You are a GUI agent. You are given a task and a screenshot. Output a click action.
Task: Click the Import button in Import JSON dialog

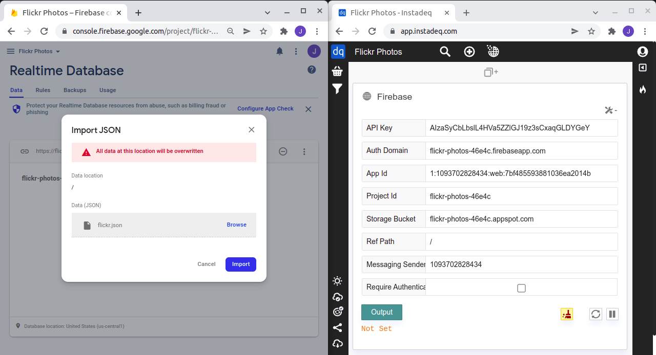coord(241,264)
